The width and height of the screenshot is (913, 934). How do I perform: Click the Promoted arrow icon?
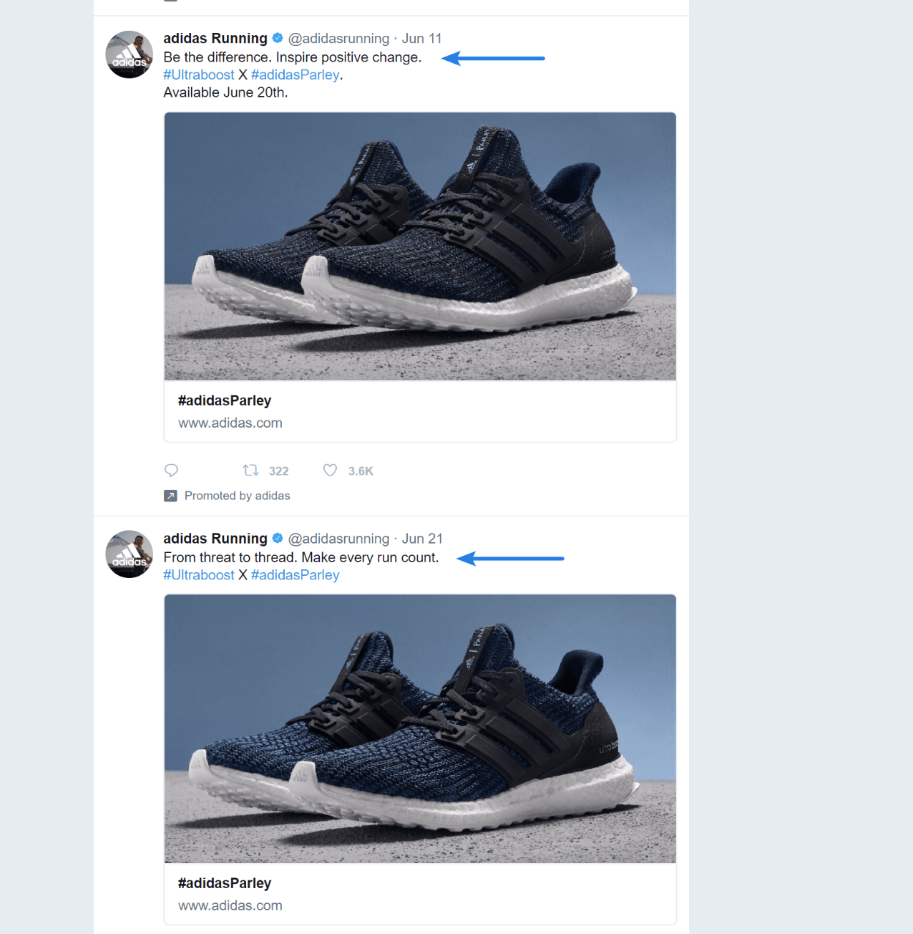[x=170, y=496]
